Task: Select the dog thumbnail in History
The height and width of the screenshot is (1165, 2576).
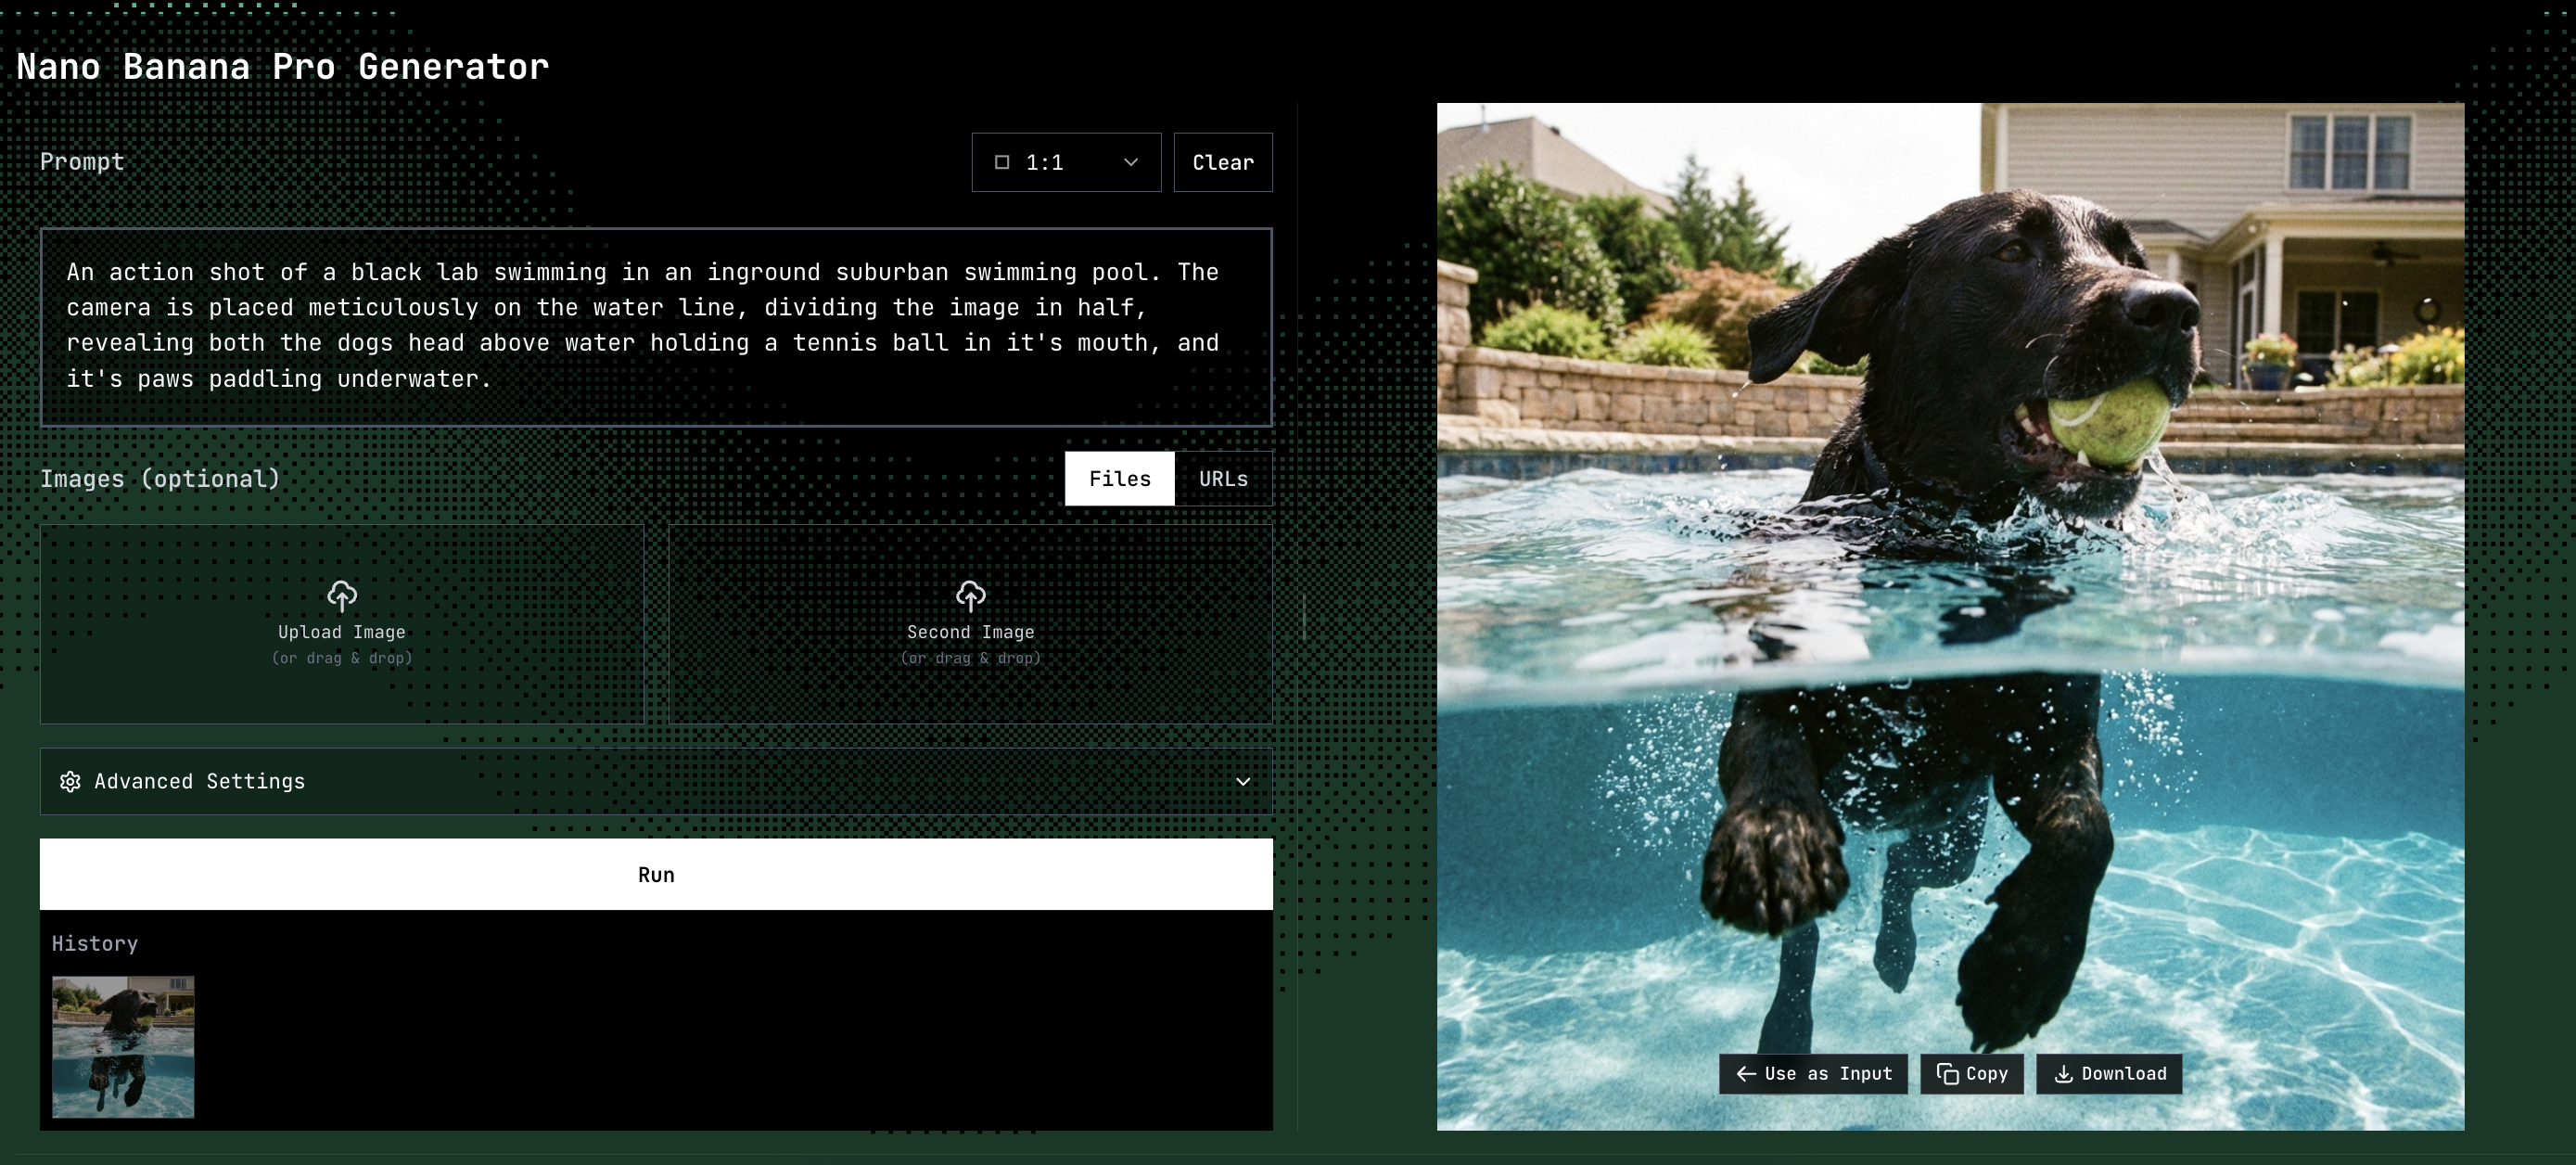Action: 123,1046
